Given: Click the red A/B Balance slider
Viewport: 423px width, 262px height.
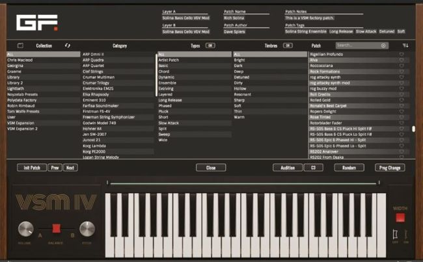Looking at the screenshot, I should 56,229.
